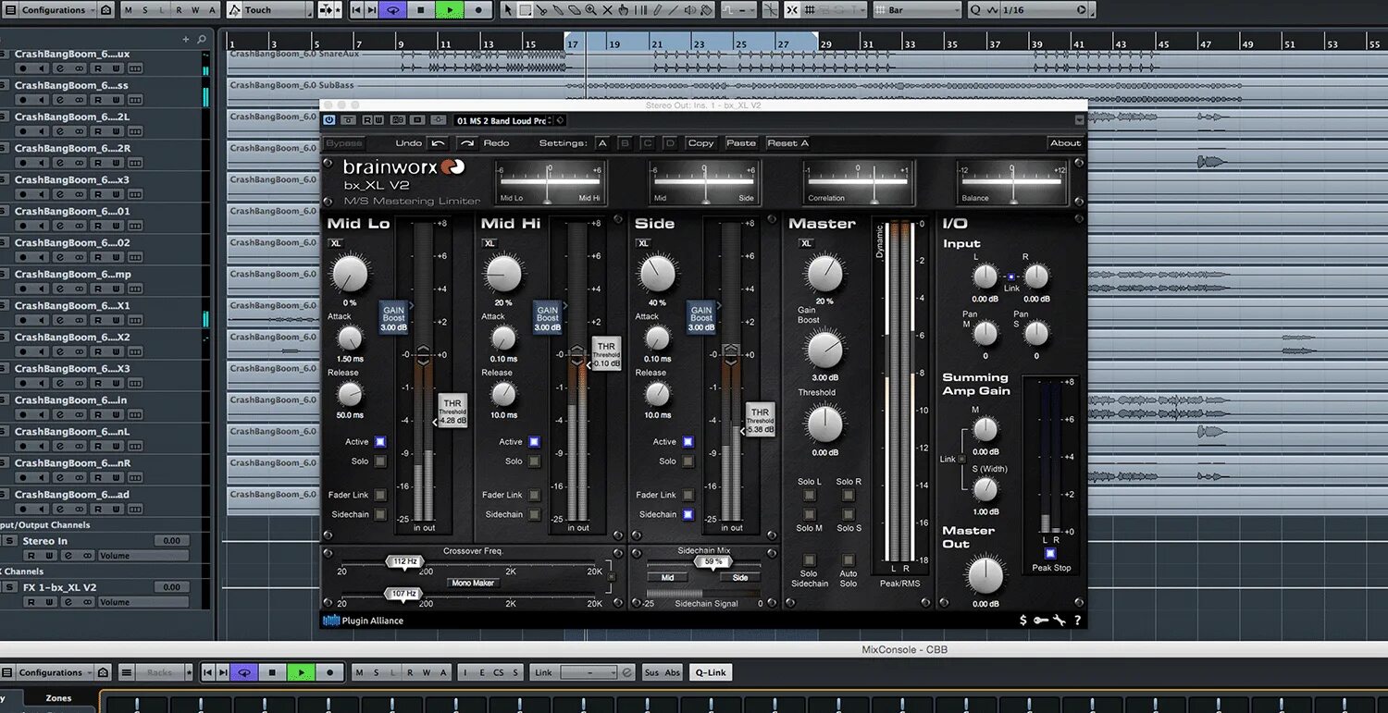
Task: Click the Mono Maker button
Action: 473,584
